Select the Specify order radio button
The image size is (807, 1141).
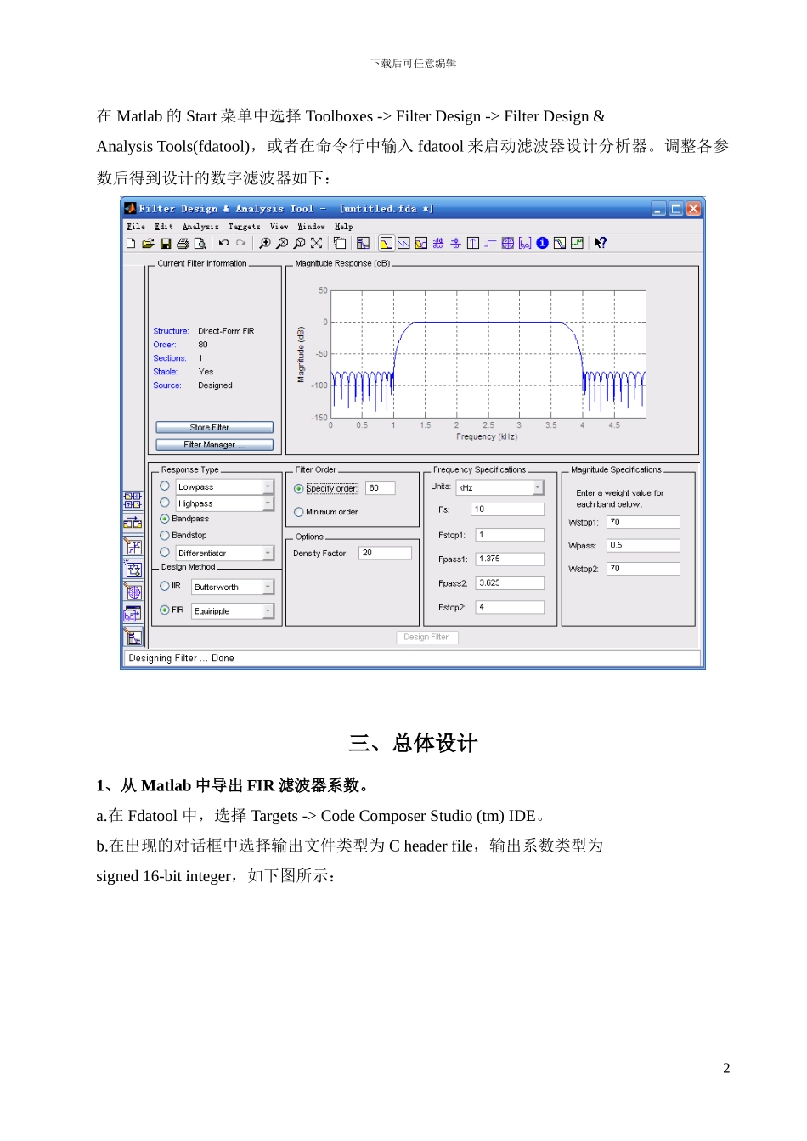click(x=299, y=489)
